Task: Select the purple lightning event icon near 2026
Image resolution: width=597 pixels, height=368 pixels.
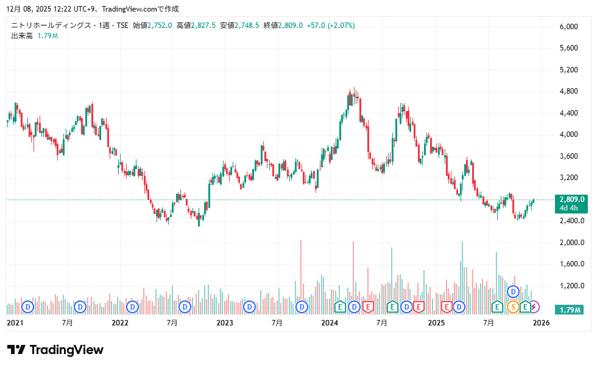Action: pyautogui.click(x=534, y=307)
